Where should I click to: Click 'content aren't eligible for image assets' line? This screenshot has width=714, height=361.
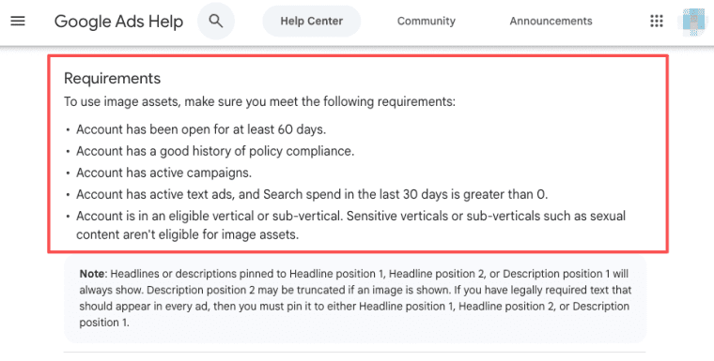click(187, 235)
